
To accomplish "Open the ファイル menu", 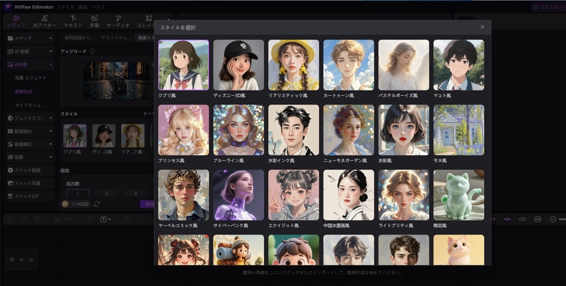I will pos(65,6).
